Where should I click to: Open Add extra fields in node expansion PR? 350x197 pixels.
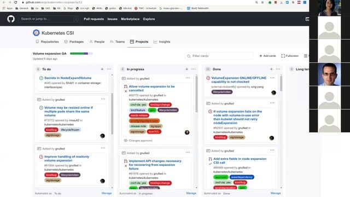point(240,160)
